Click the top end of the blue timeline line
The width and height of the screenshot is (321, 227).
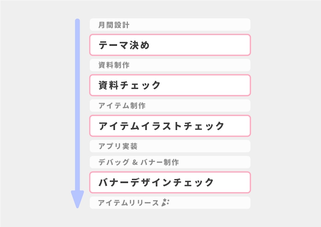[77, 21]
